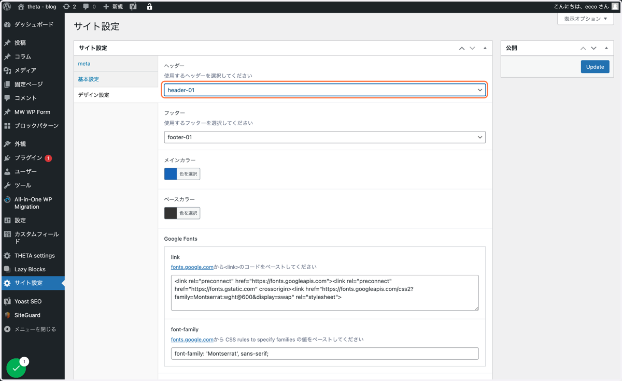Toggle the サイト設定 panel collapse triangle

click(x=485, y=48)
